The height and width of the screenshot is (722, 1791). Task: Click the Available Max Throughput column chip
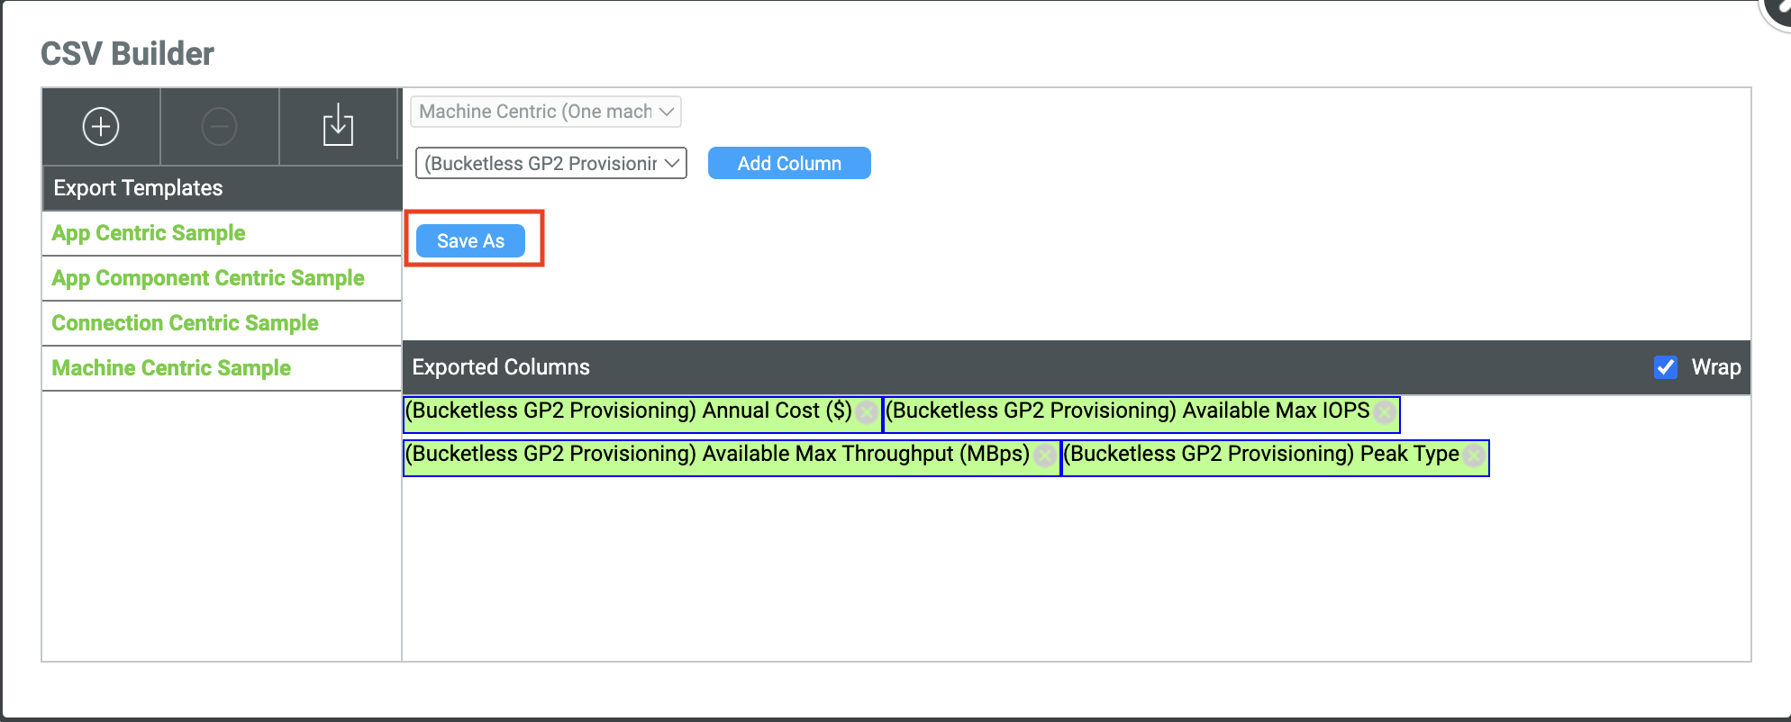717,455
